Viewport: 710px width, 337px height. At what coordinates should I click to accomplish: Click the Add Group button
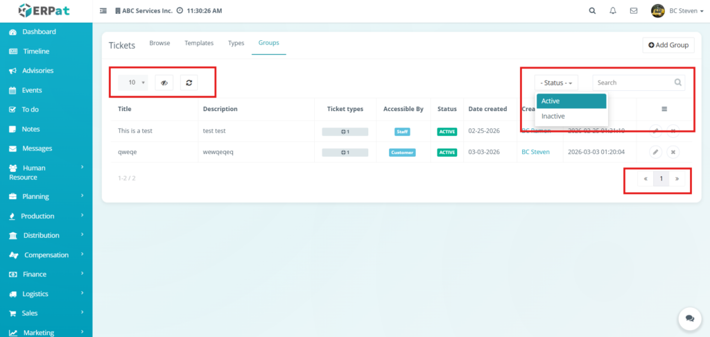(x=668, y=45)
